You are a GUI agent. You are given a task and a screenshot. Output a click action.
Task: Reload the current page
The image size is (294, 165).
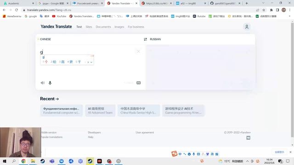click(17, 10)
